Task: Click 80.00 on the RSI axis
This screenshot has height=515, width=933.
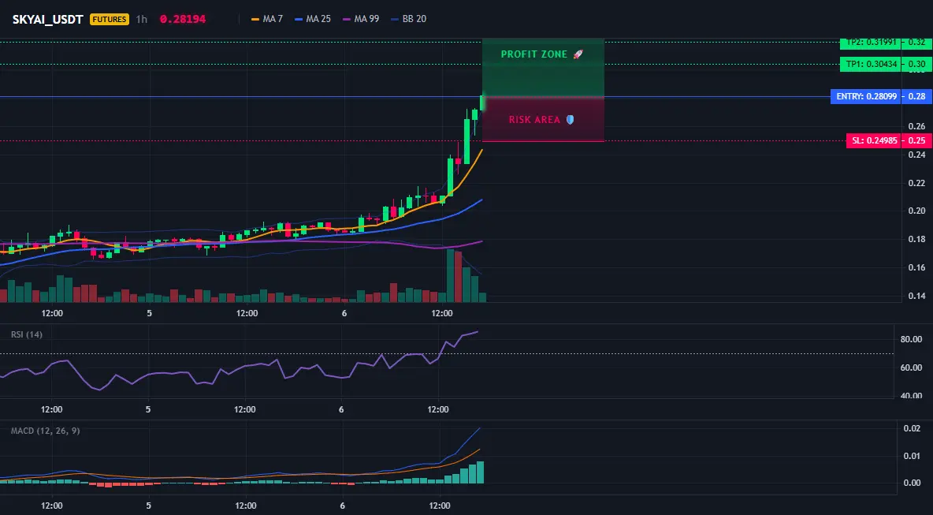Action: [911, 339]
